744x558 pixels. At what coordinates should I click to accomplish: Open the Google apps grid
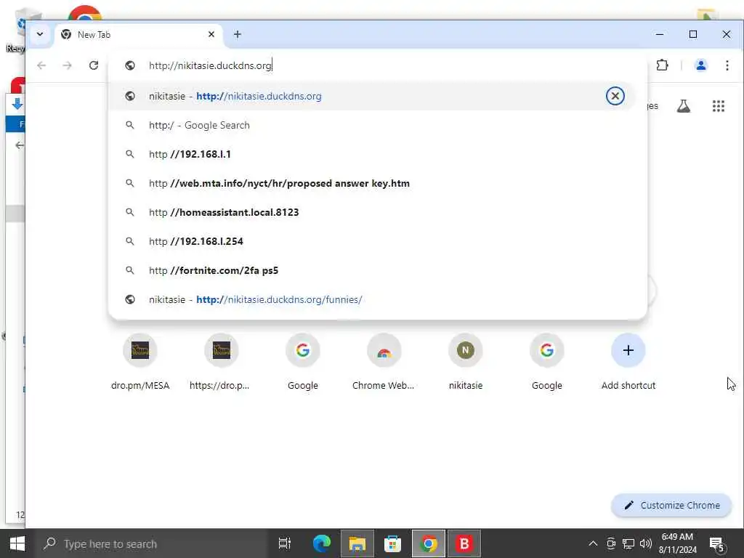[719, 106]
